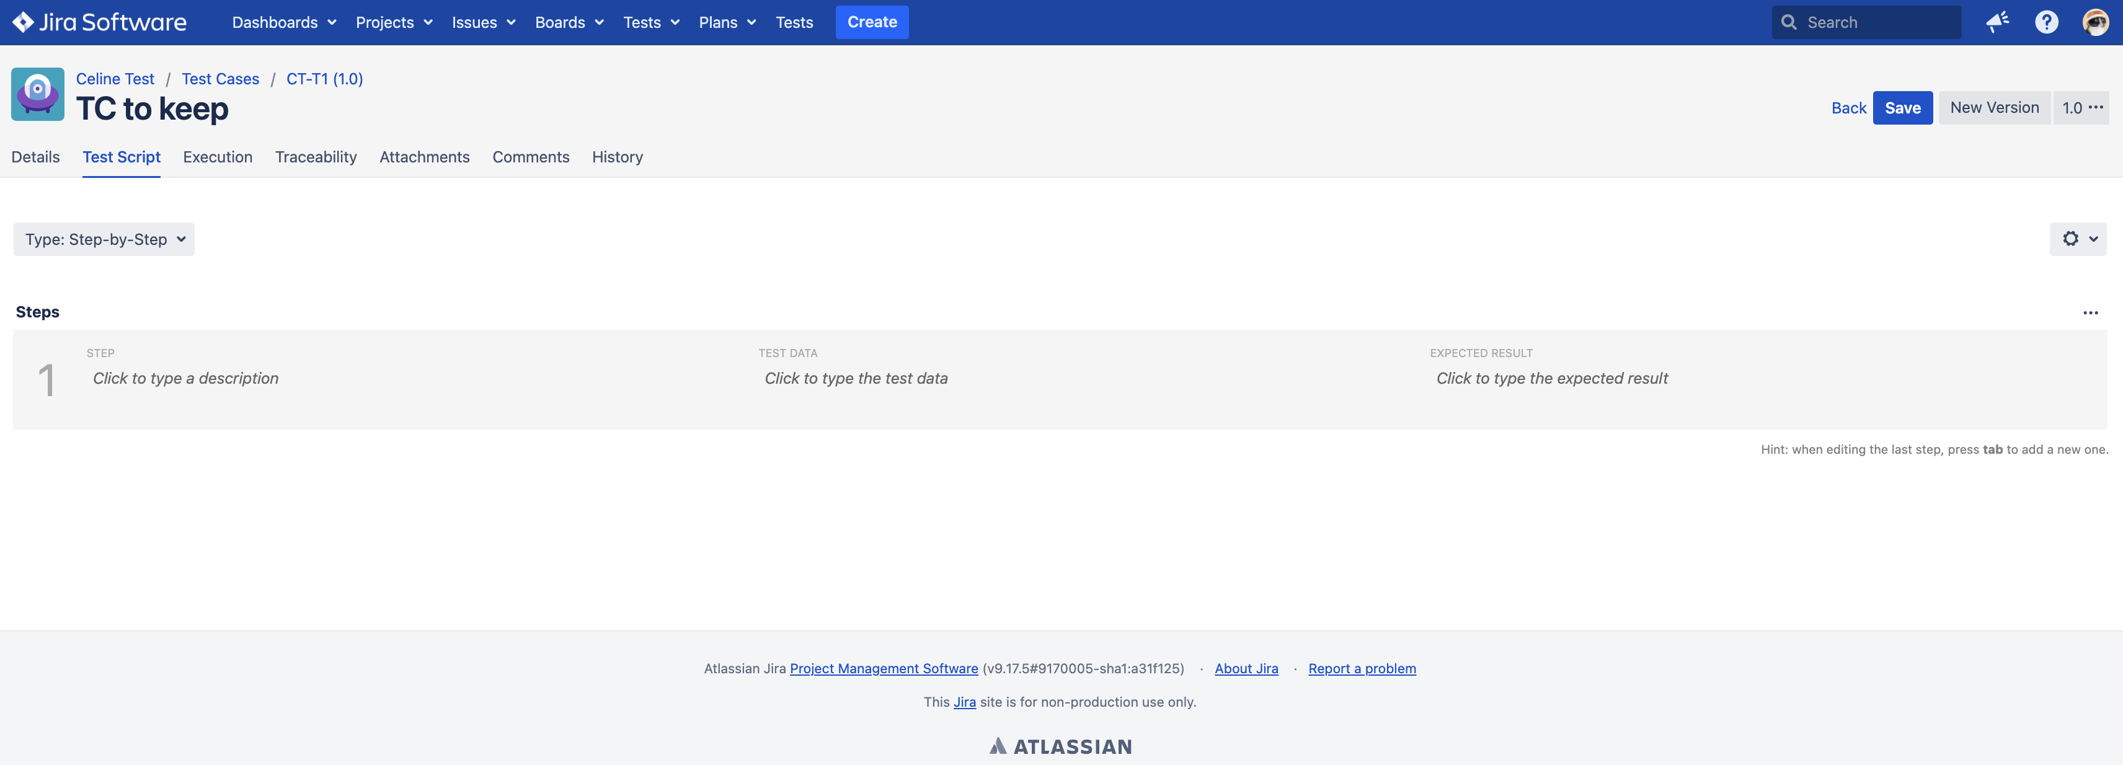Image resolution: width=2123 pixels, height=765 pixels.
Task: Click the New Version button
Action: pos(1995,107)
